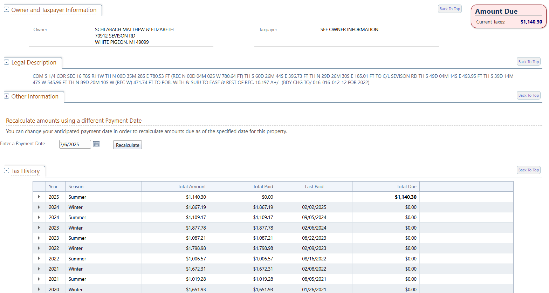
Task: Collapse the Tax History section
Action: coord(6,171)
